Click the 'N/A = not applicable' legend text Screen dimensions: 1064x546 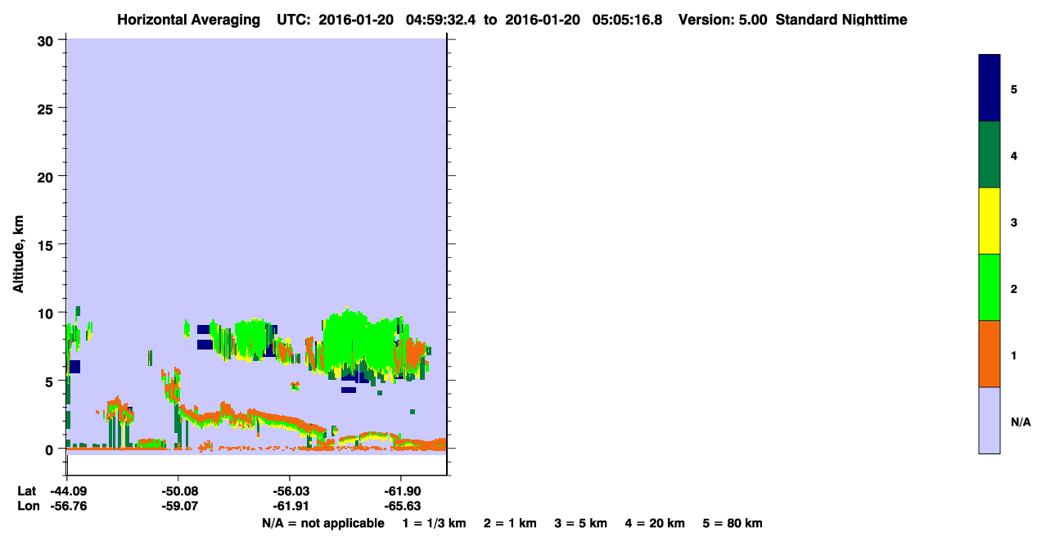click(x=322, y=523)
